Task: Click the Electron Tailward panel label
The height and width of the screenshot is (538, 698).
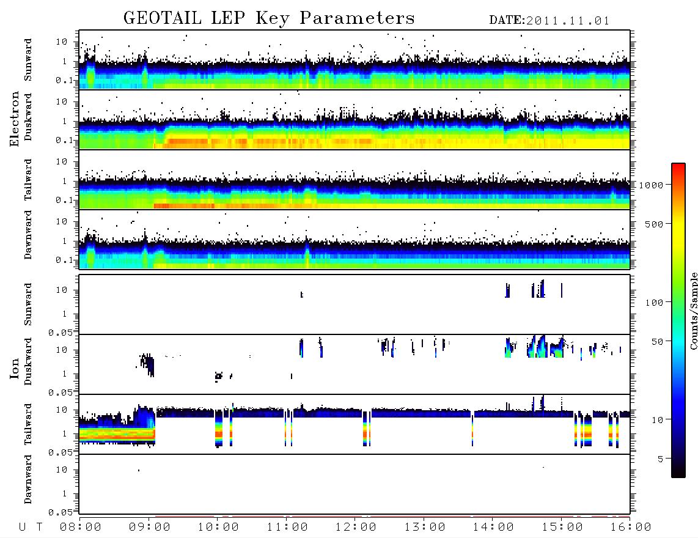Action: tap(28, 179)
